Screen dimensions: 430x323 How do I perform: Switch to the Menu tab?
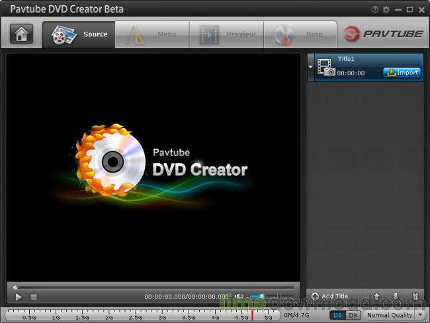pos(152,34)
